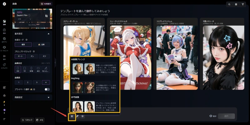Toggle the プライベート創作 switch

tap(47, 89)
